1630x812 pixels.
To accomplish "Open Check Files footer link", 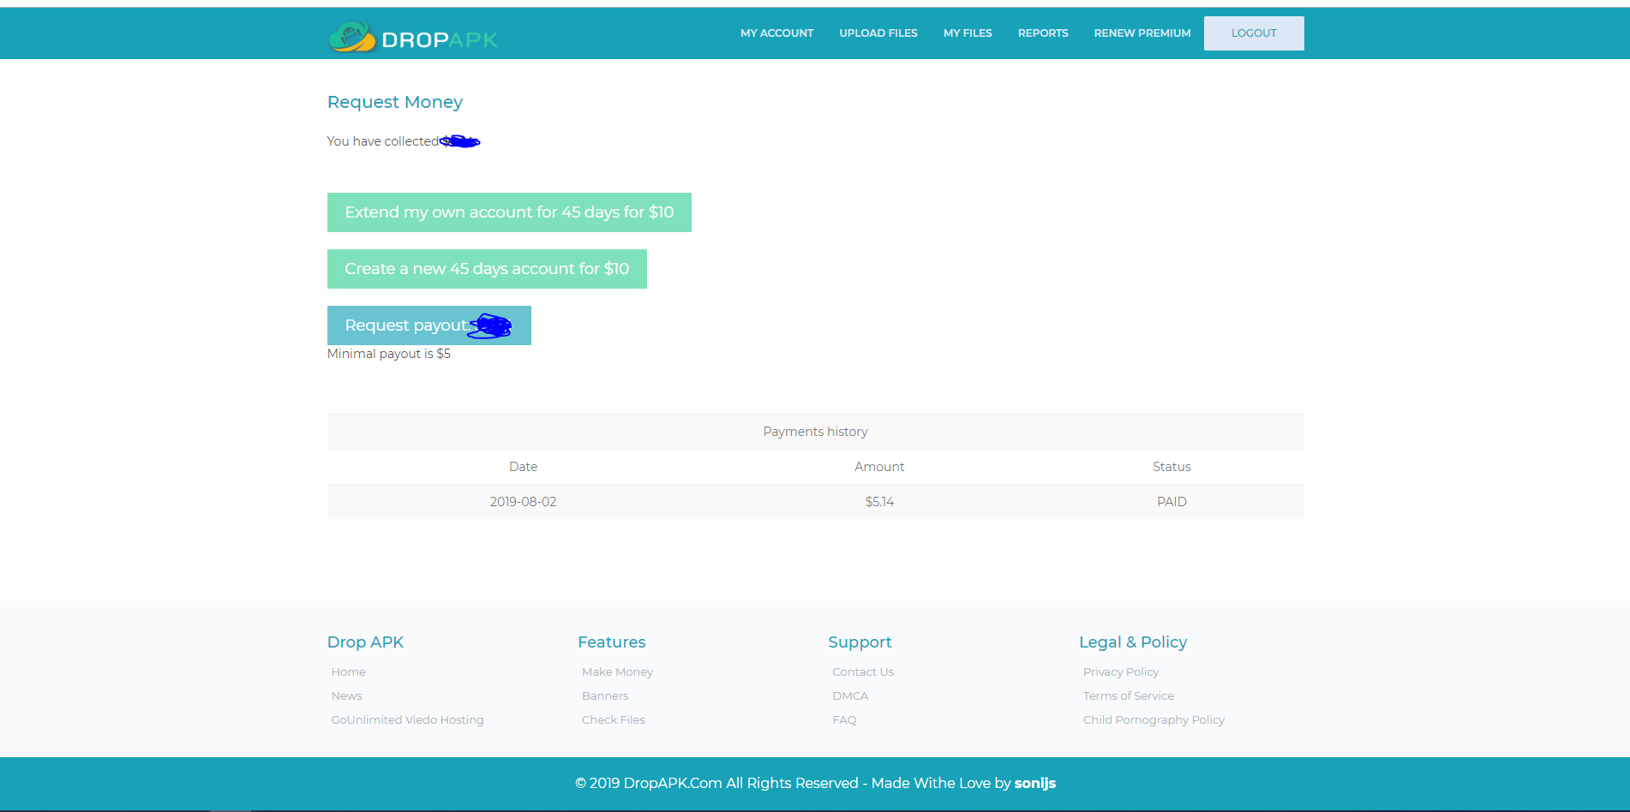I will pos(613,720).
